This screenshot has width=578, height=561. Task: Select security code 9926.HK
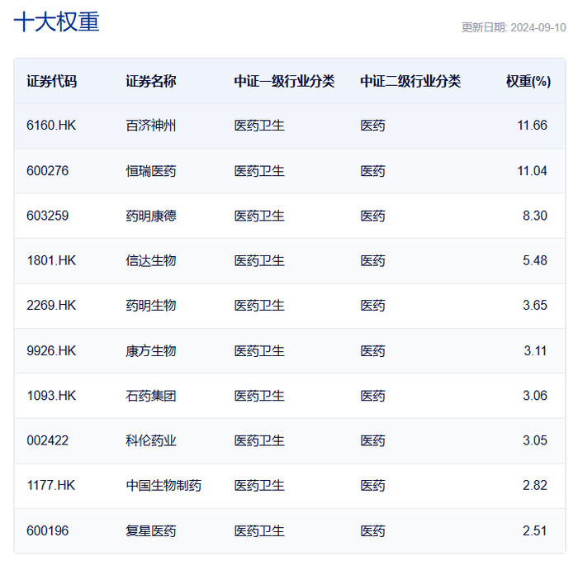pyautogui.click(x=51, y=351)
